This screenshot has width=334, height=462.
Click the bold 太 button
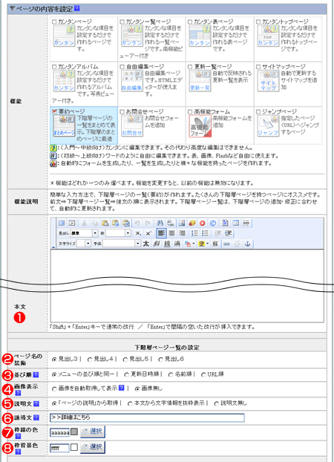[146, 244]
